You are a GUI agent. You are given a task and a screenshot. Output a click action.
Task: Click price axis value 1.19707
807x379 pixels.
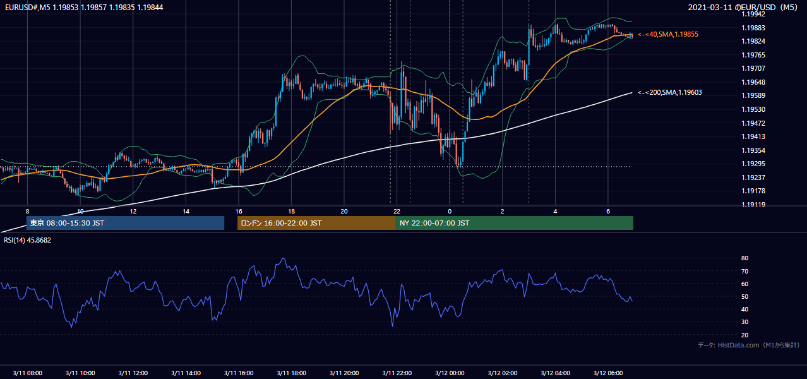tap(753, 68)
